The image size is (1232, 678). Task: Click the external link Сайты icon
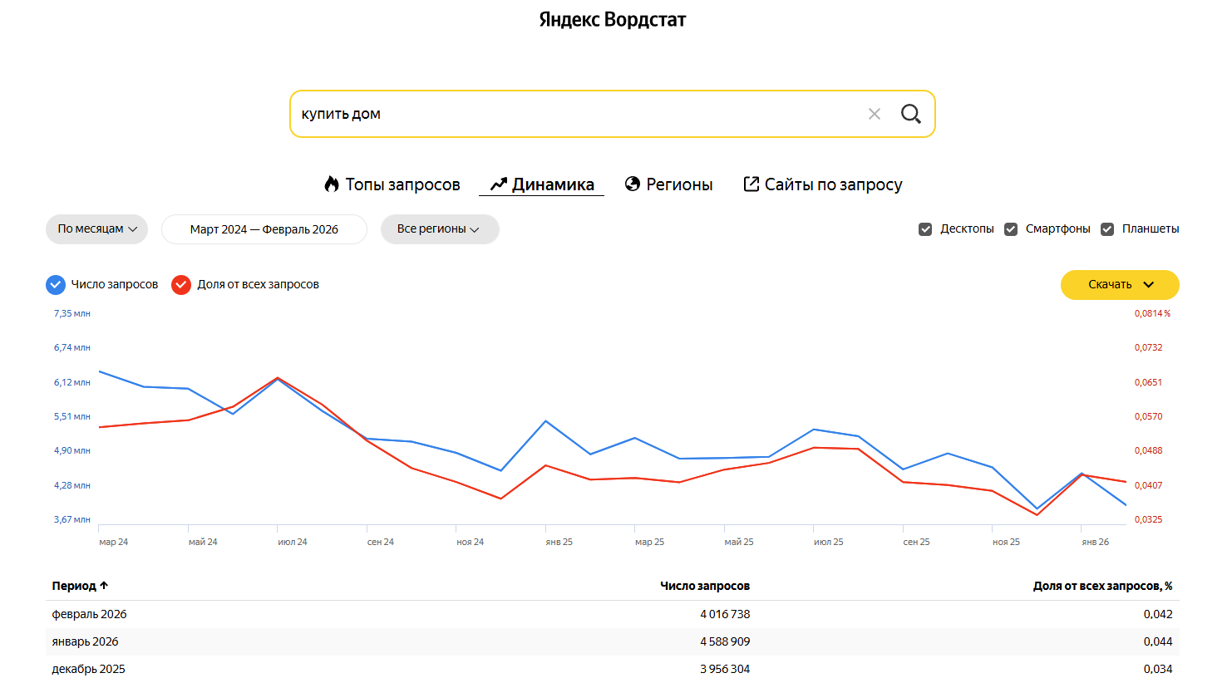751,184
